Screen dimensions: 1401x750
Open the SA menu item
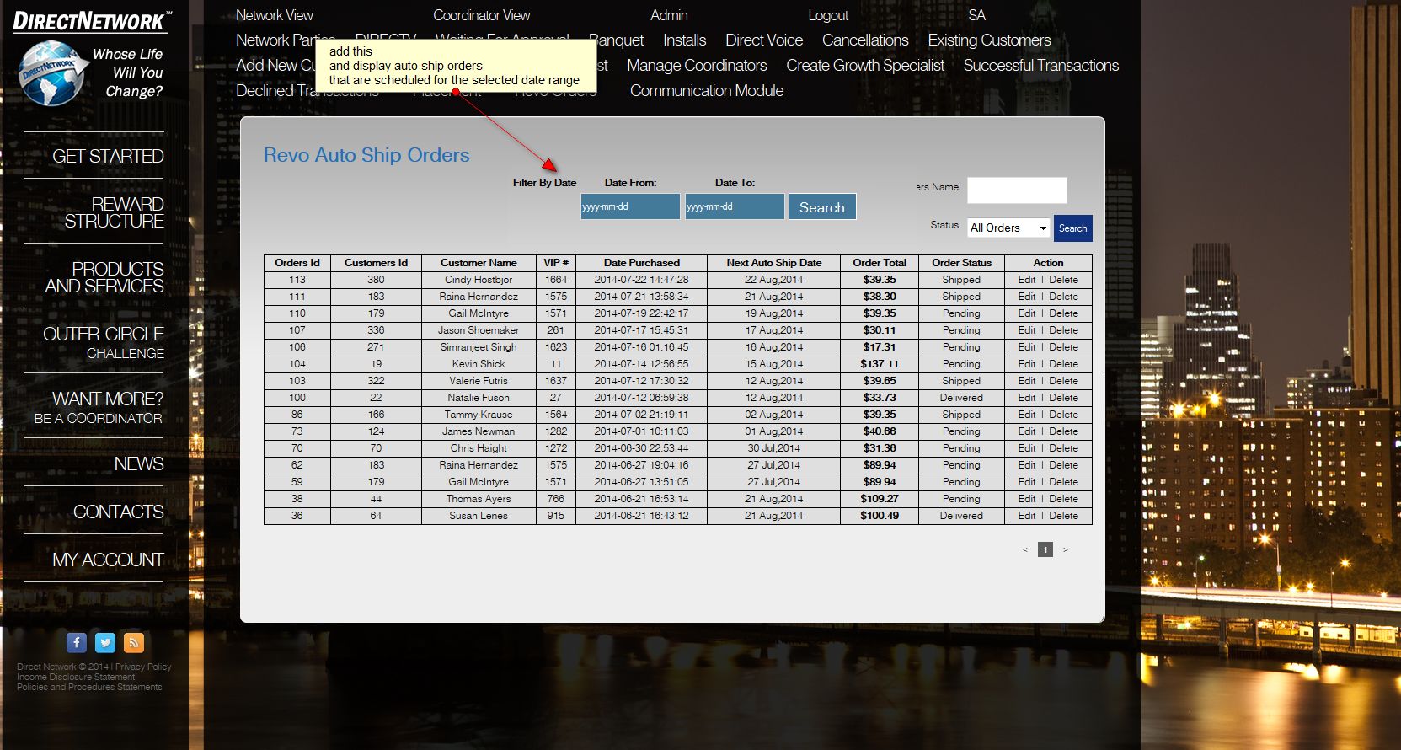[977, 15]
